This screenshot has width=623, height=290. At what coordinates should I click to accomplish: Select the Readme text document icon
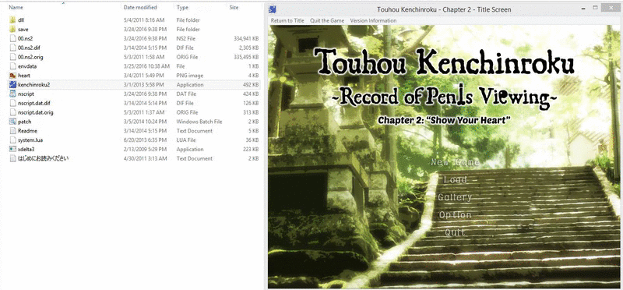pyautogui.click(x=12, y=130)
